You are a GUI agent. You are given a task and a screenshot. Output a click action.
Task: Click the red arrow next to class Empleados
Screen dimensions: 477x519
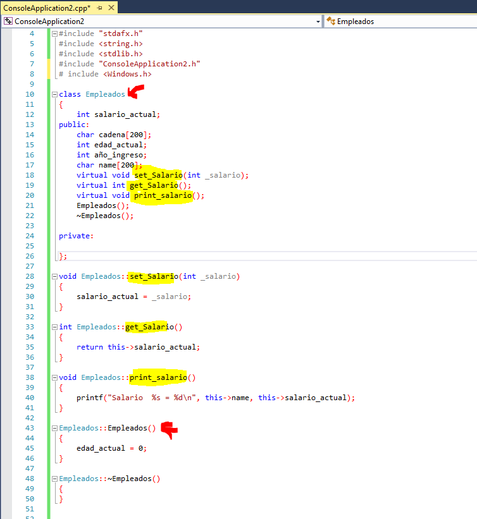pyautogui.click(x=135, y=93)
